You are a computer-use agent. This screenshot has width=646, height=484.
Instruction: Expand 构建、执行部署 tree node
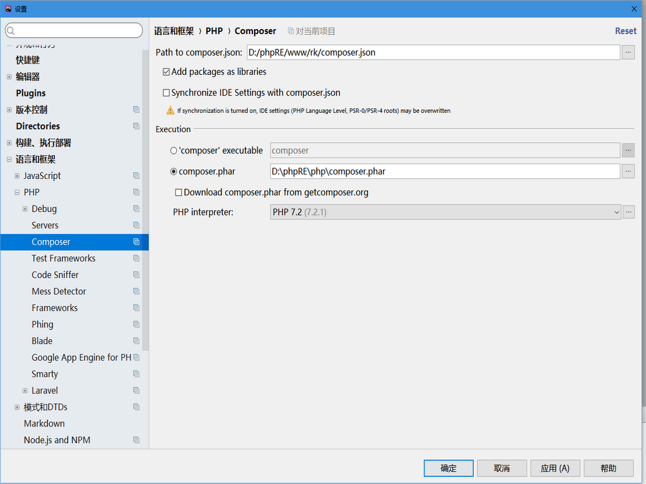(x=9, y=143)
